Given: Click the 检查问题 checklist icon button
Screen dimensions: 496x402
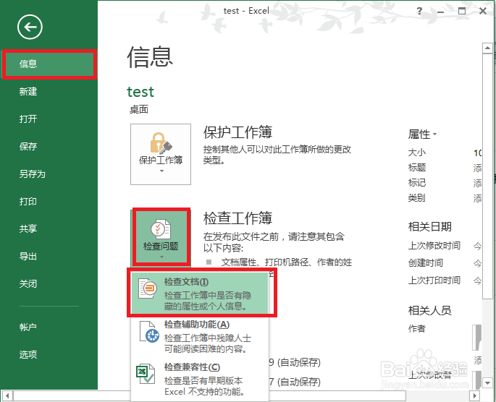Looking at the screenshot, I should tap(161, 237).
